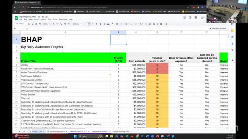Open the borders tool in the toolbar

coord(117,24)
